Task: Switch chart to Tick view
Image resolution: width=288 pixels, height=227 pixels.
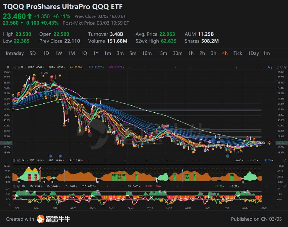Action: click(x=238, y=53)
